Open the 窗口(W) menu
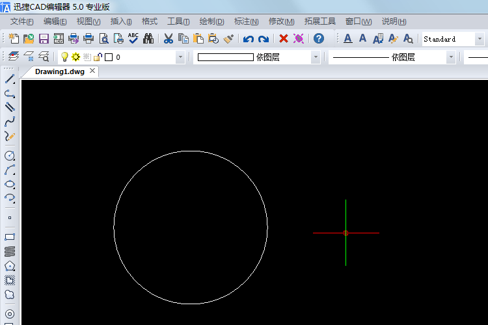This screenshot has height=325, width=488. (359, 21)
